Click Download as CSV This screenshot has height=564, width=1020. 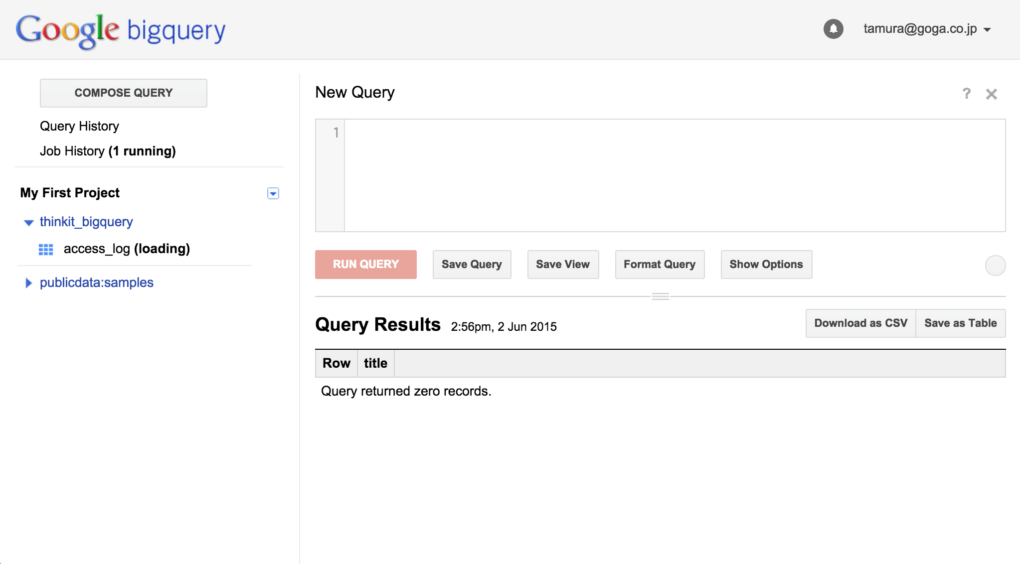pos(860,323)
